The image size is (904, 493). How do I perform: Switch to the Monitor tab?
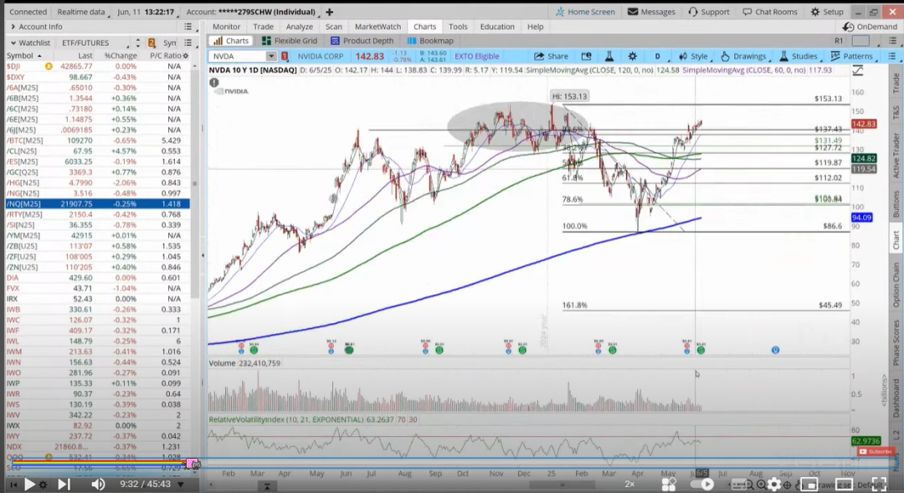226,27
